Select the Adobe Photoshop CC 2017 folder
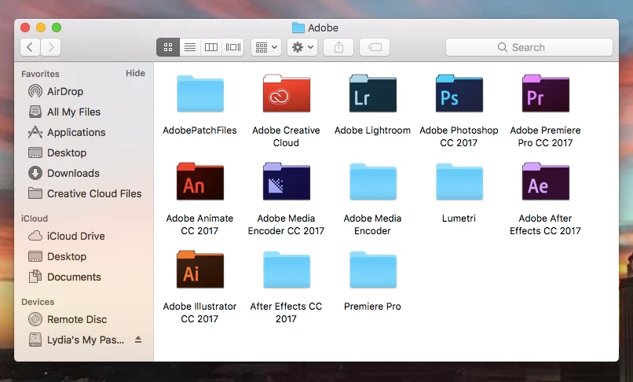 pyautogui.click(x=459, y=94)
